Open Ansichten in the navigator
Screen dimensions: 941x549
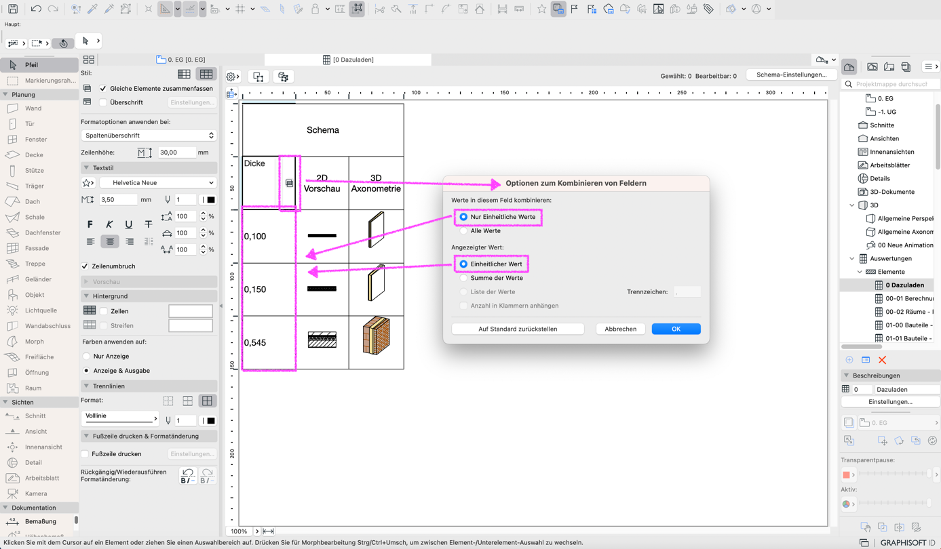pyautogui.click(x=884, y=139)
